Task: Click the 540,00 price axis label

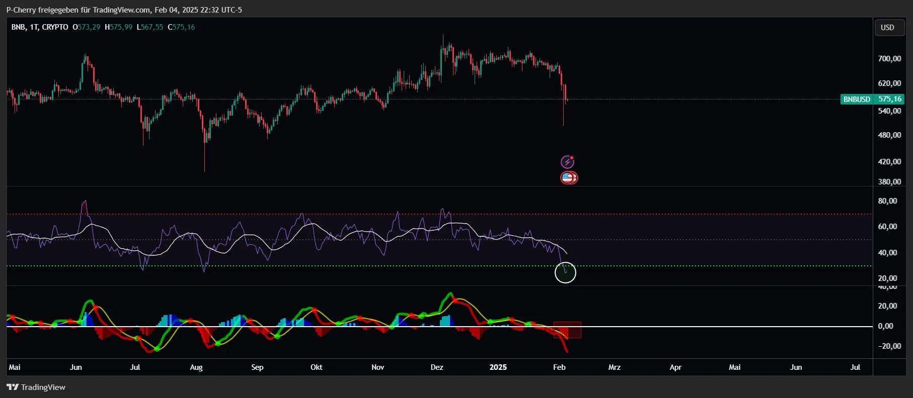Action: click(x=889, y=111)
